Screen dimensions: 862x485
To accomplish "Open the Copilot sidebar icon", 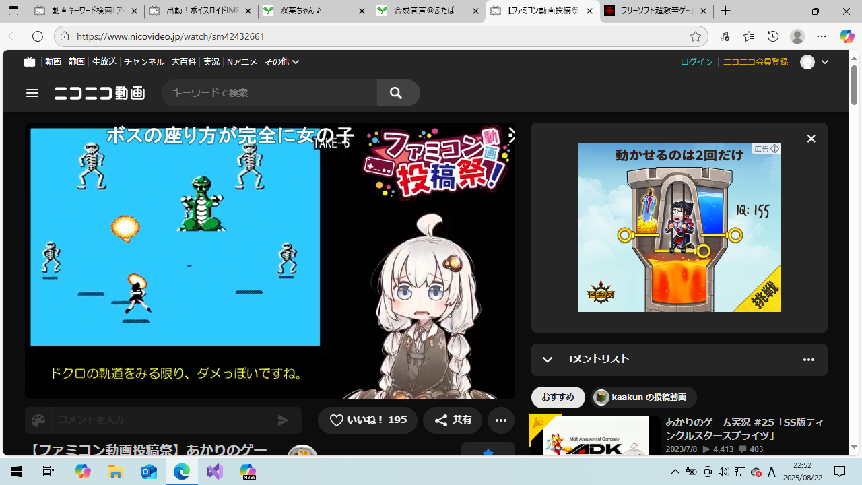I will tap(847, 36).
